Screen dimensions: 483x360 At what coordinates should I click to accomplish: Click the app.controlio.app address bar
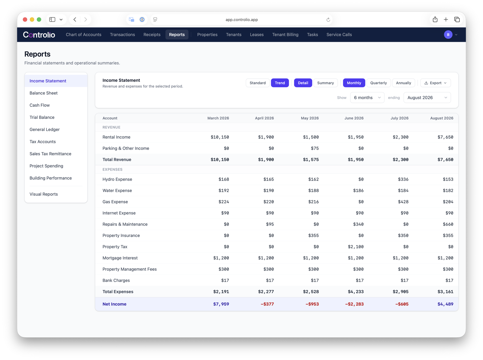(241, 20)
